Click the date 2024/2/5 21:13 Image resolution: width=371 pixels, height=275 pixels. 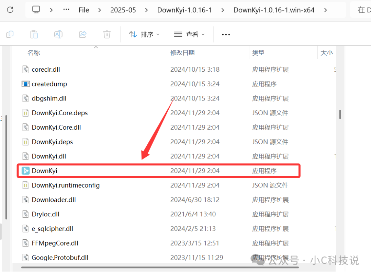click(x=193, y=228)
